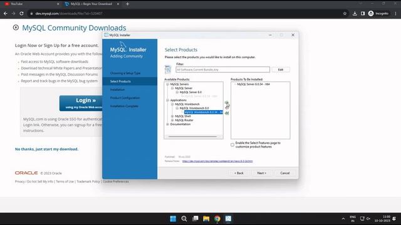Reload the browser page

point(21,13)
